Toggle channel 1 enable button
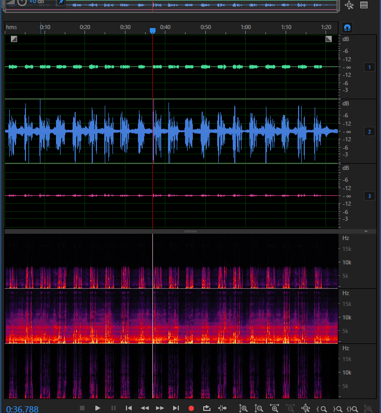 369,67
